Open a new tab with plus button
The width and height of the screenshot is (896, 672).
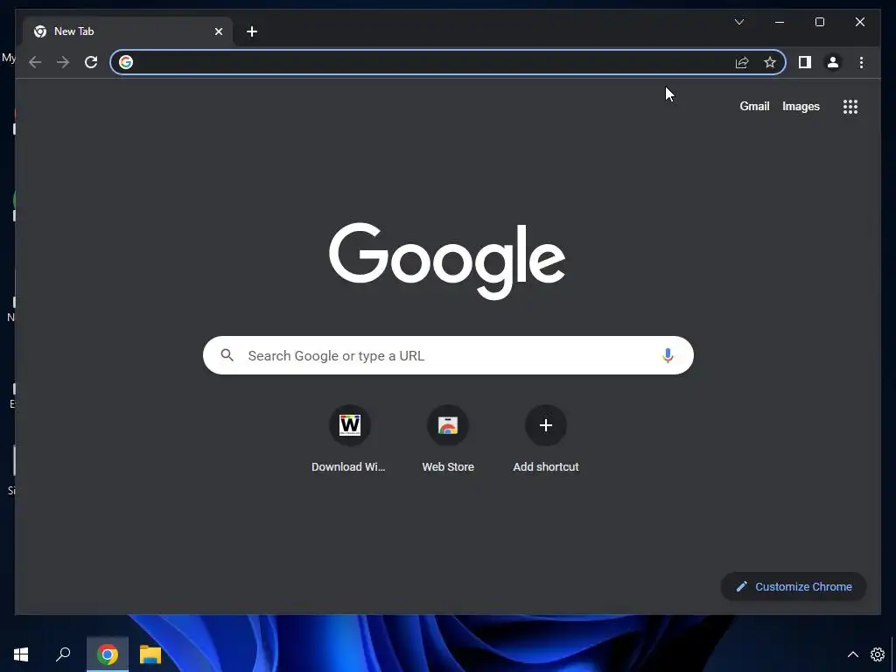pyautogui.click(x=252, y=31)
